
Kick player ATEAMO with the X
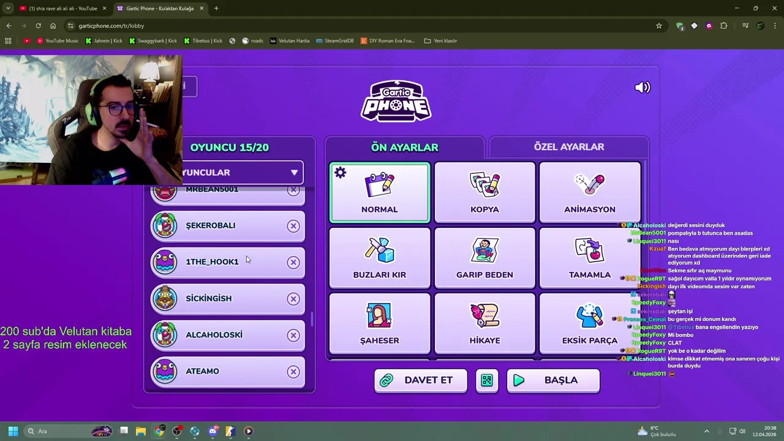293,372
